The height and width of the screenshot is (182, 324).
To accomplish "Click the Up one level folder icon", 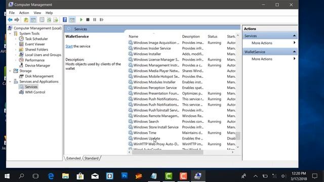I will click(x=26, y=20).
